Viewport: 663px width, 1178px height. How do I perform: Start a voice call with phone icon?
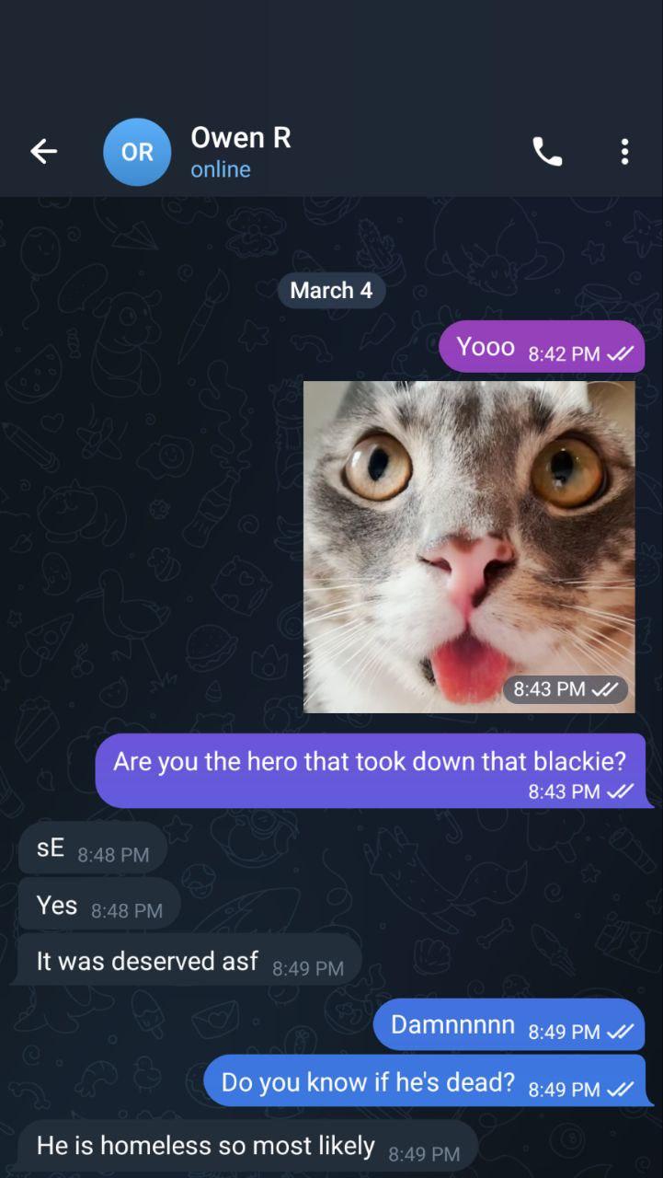pos(547,152)
